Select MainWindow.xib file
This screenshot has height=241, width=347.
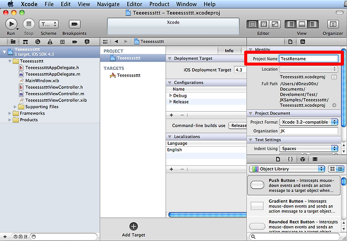tap(42, 81)
